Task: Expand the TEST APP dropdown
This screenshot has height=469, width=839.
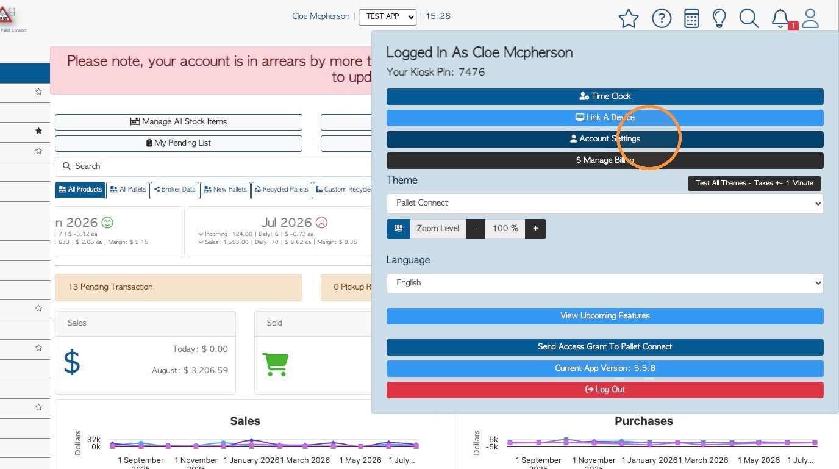Action: pyautogui.click(x=387, y=16)
